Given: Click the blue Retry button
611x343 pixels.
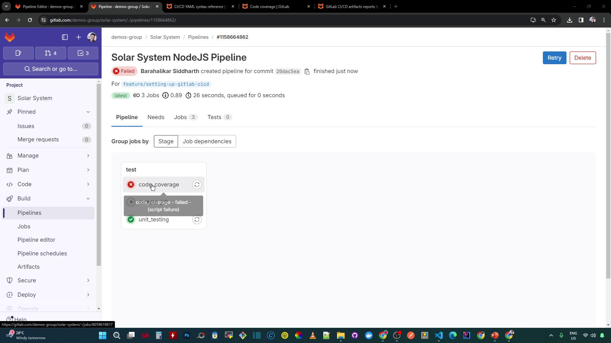Looking at the screenshot, I should 554,58.
